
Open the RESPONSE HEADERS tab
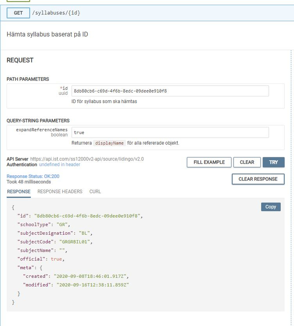click(x=60, y=191)
